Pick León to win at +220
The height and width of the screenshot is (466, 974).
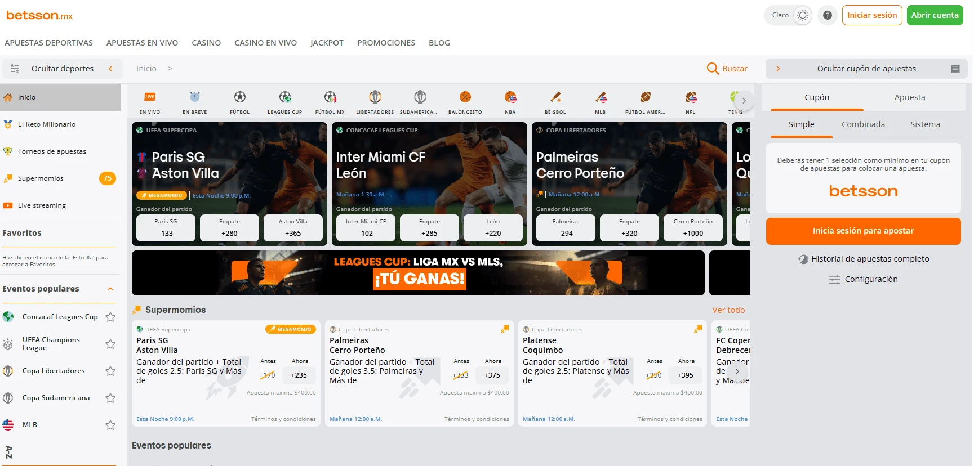coord(493,228)
